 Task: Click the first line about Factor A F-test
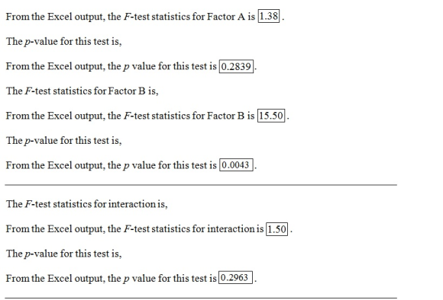[x=145, y=16]
